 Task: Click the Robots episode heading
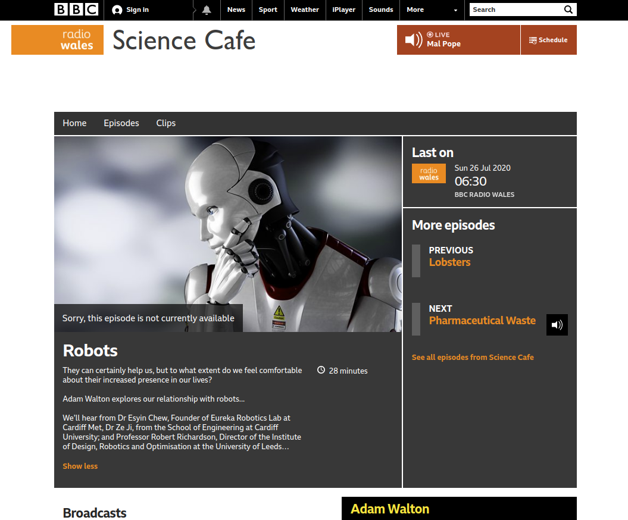(90, 350)
